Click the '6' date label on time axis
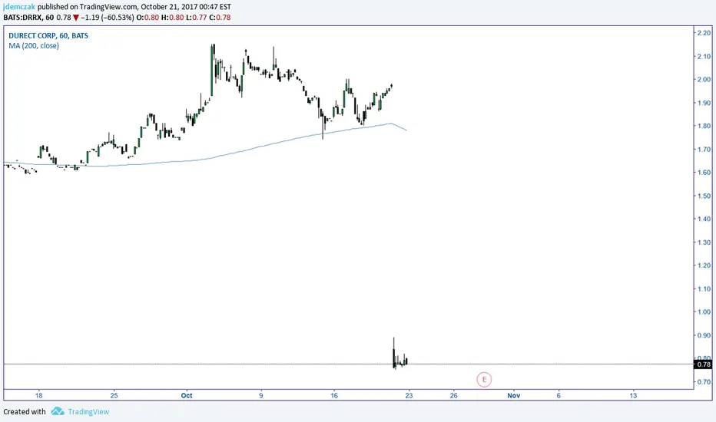Viewport: 716px width, 422px height. coord(559,396)
